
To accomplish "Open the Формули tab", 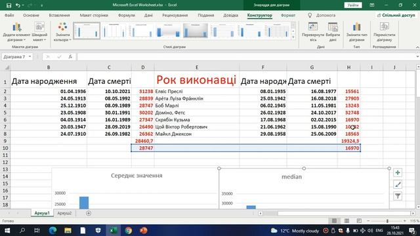I will pyautogui.click(x=127, y=15).
